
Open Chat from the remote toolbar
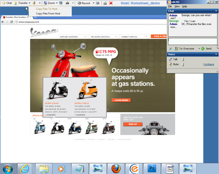tap(7, 3)
